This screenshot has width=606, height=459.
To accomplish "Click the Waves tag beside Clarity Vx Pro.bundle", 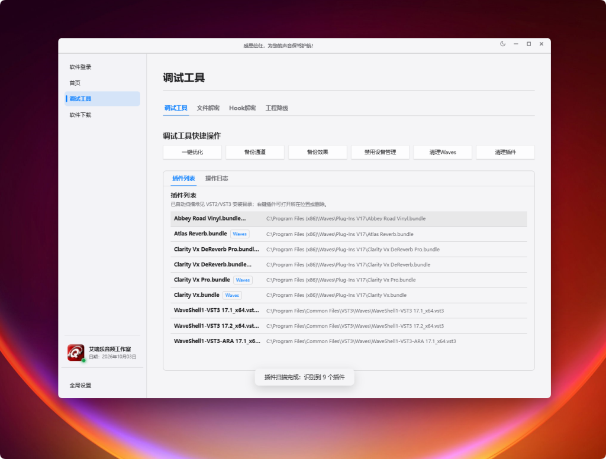I will (243, 280).
